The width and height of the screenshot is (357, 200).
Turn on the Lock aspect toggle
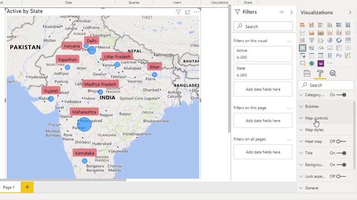[341, 176]
